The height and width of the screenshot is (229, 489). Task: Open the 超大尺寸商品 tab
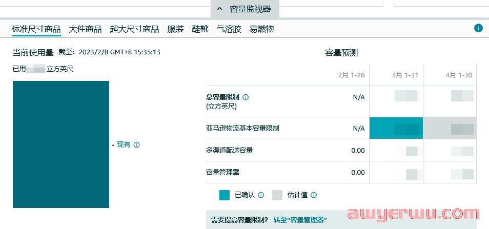point(134,29)
